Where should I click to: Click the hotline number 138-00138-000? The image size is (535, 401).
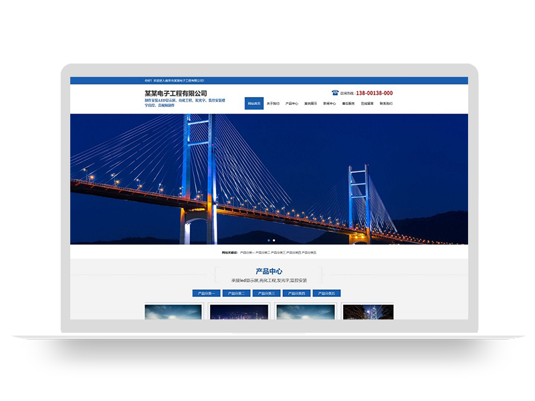point(374,92)
